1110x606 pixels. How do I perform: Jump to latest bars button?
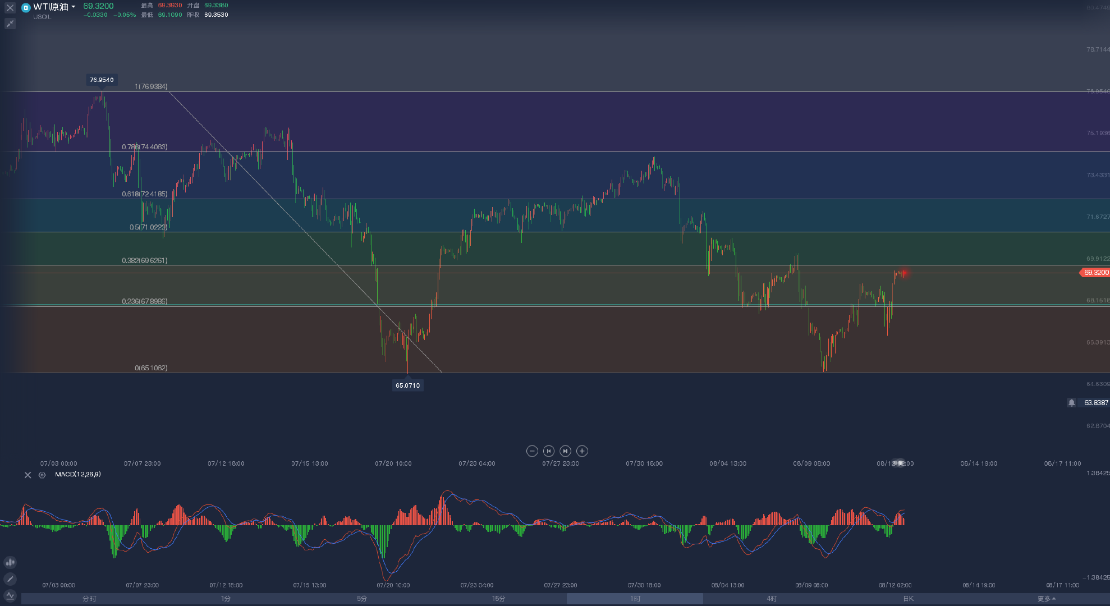click(x=565, y=451)
